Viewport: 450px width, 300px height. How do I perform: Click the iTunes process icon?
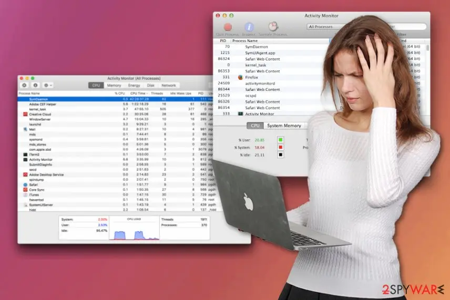25,195
